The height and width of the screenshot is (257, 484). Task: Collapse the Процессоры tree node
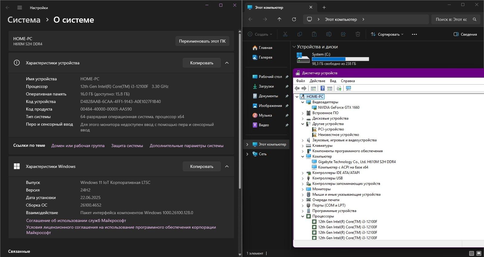click(x=302, y=216)
